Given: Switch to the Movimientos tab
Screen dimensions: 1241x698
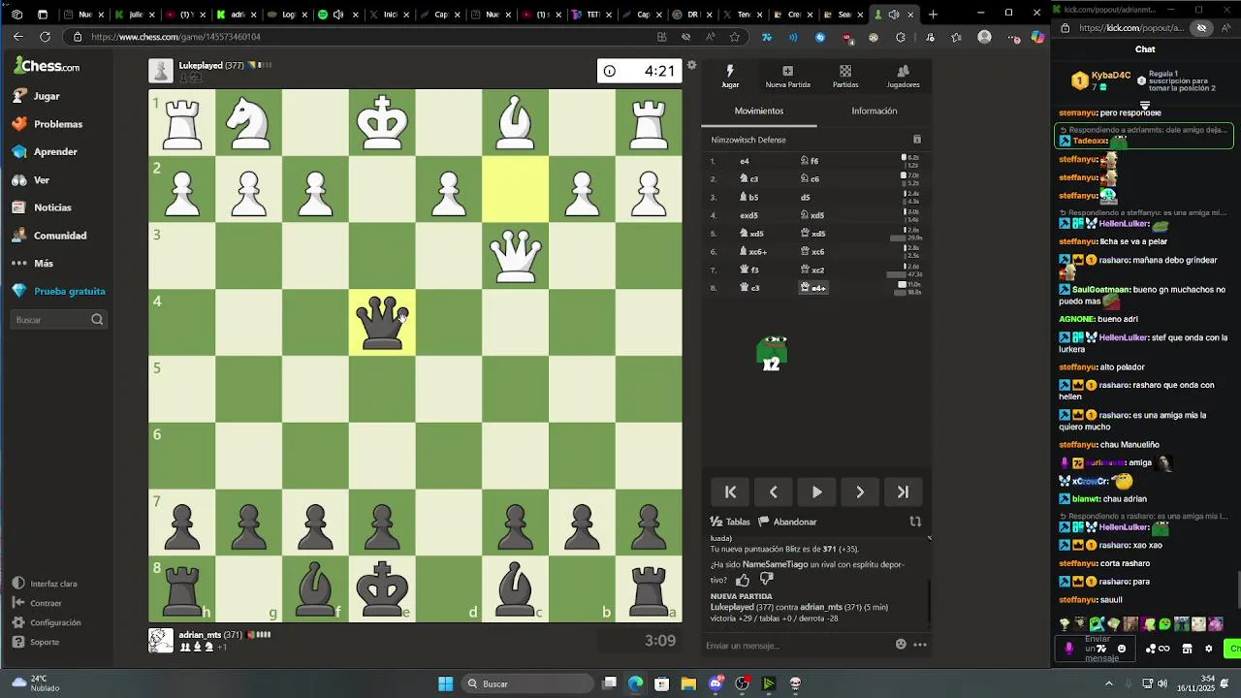Looking at the screenshot, I should 758,111.
